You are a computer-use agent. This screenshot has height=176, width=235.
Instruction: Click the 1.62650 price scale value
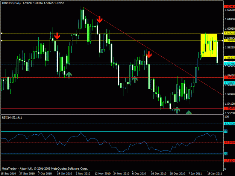(230, 10)
